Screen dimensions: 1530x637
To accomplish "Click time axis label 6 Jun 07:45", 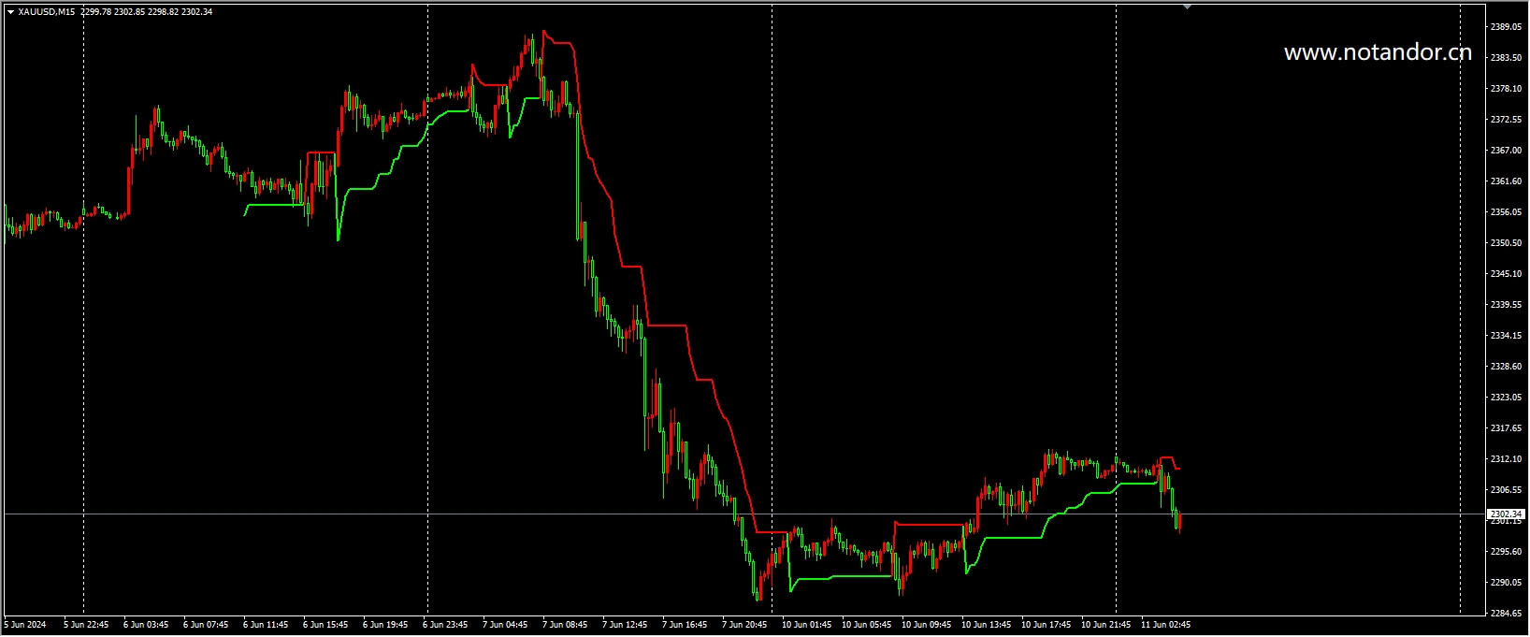I will 206,625.
